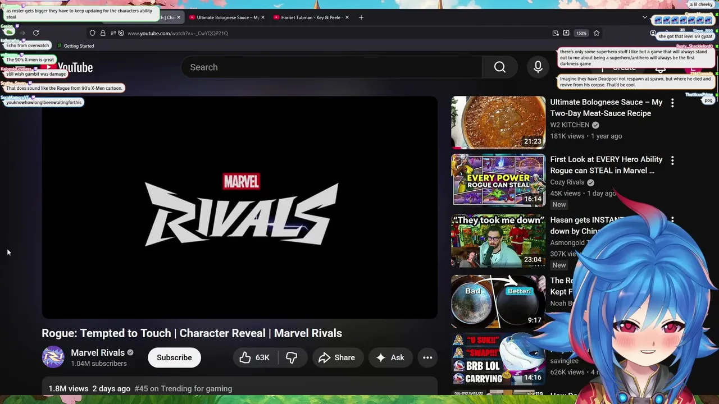This screenshot has height=404, width=719.
Task: Click the "Rogue: Tempted to Touch" video title
Action: click(192, 333)
